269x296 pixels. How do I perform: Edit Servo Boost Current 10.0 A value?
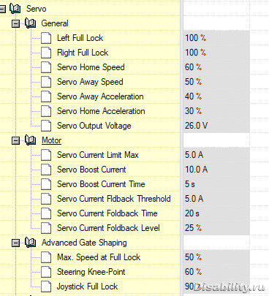pos(216,170)
